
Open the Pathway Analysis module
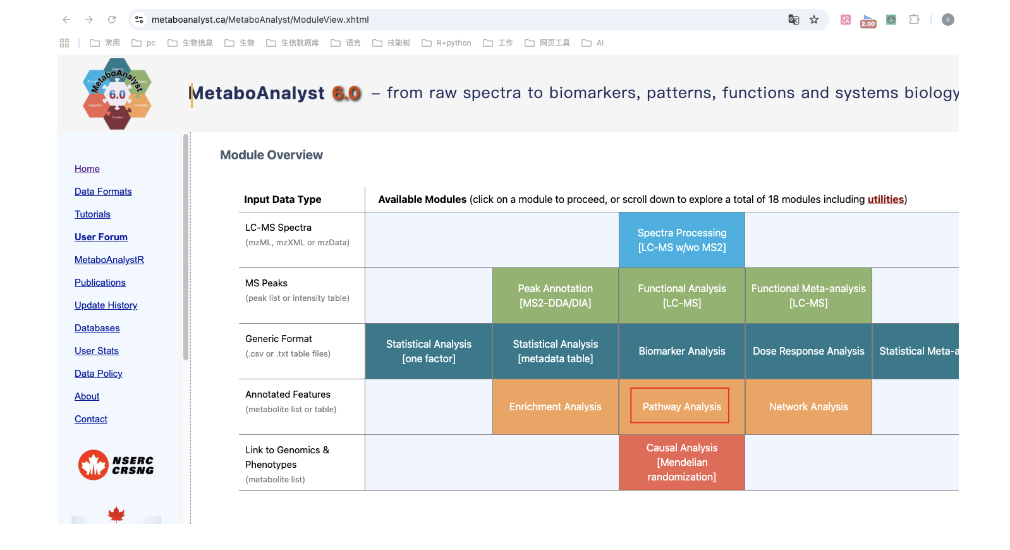pyautogui.click(x=682, y=407)
